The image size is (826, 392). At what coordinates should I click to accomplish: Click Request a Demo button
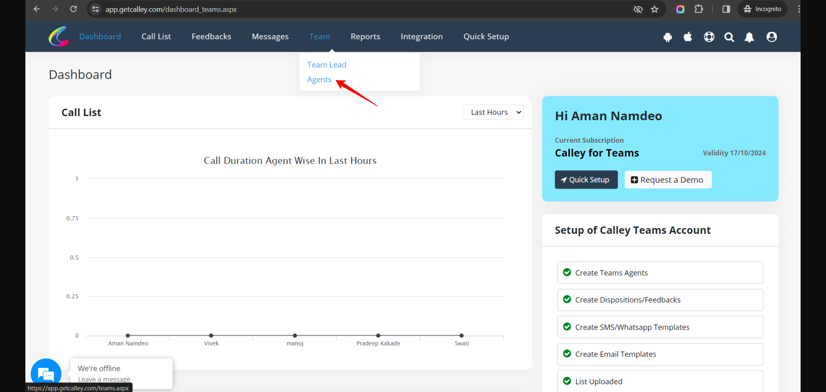668,180
